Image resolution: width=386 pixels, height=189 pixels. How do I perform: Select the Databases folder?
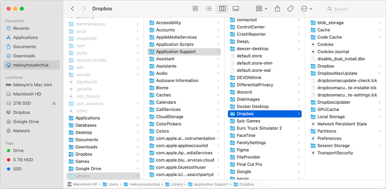pyautogui.click(x=104, y=125)
